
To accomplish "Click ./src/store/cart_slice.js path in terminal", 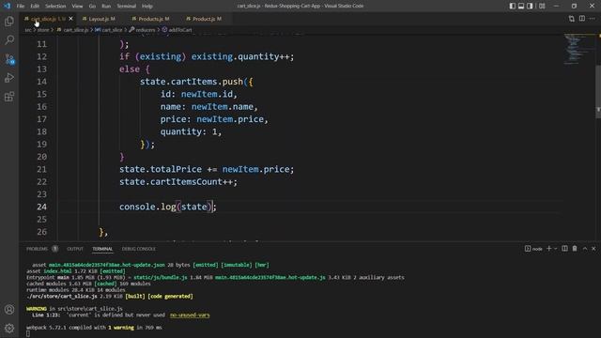I will (x=62, y=297).
